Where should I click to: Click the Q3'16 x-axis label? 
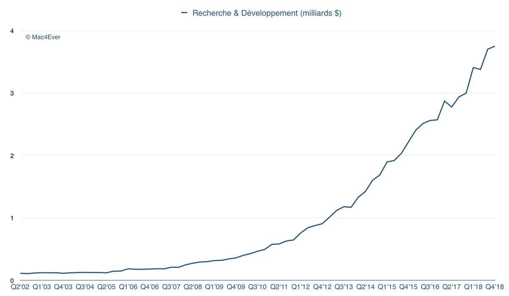coord(431,287)
